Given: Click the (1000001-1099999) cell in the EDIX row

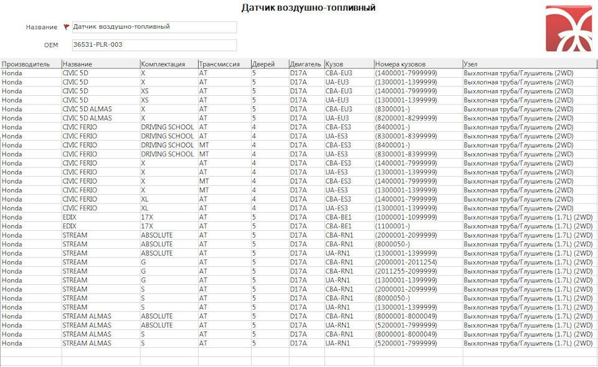Looking at the screenshot, I should (x=406, y=217).
